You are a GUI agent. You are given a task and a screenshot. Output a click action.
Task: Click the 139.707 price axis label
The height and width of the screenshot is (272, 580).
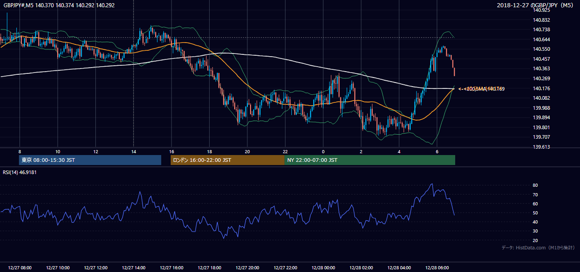pyautogui.click(x=541, y=137)
